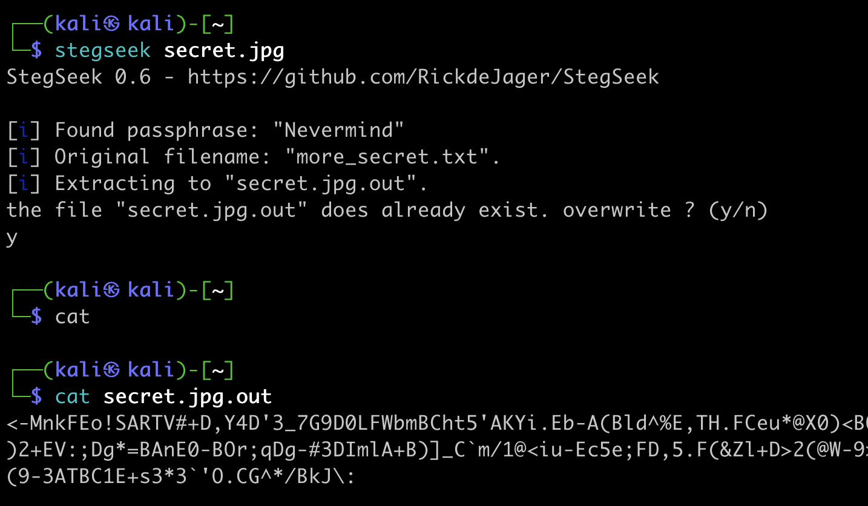
Task: Click the first line of encoded output
Action: 437,424
